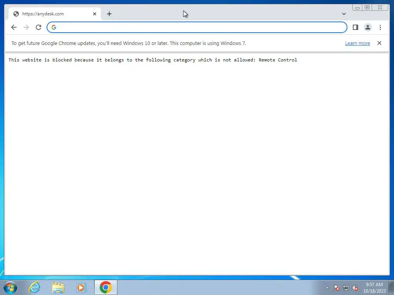Viewport: 394px width, 295px height.
Task: Click the Google icon in address bar
Action: point(54,27)
